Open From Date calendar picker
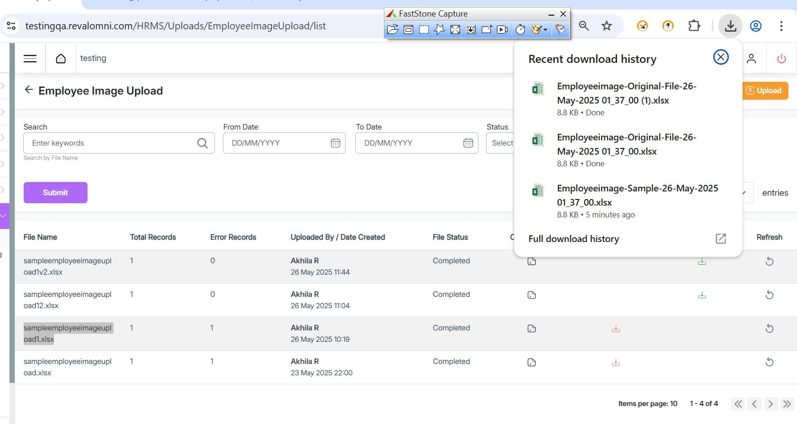797x424 pixels. pyautogui.click(x=335, y=143)
